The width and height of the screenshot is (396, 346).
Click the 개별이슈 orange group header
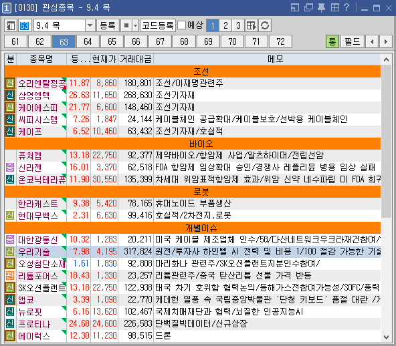coord(193,228)
